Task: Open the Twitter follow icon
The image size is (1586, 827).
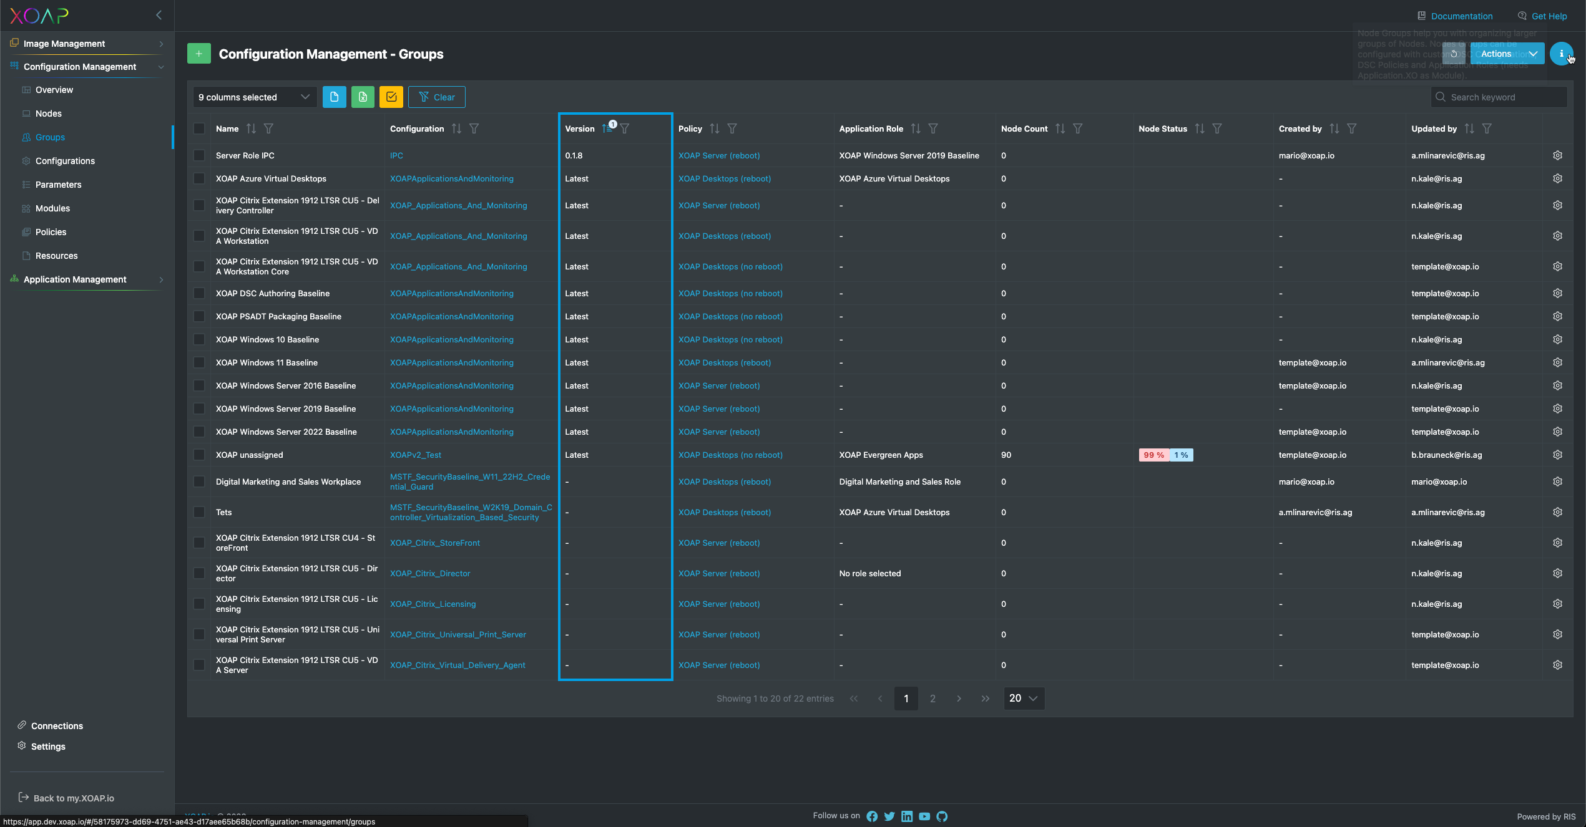Action: 889,816
